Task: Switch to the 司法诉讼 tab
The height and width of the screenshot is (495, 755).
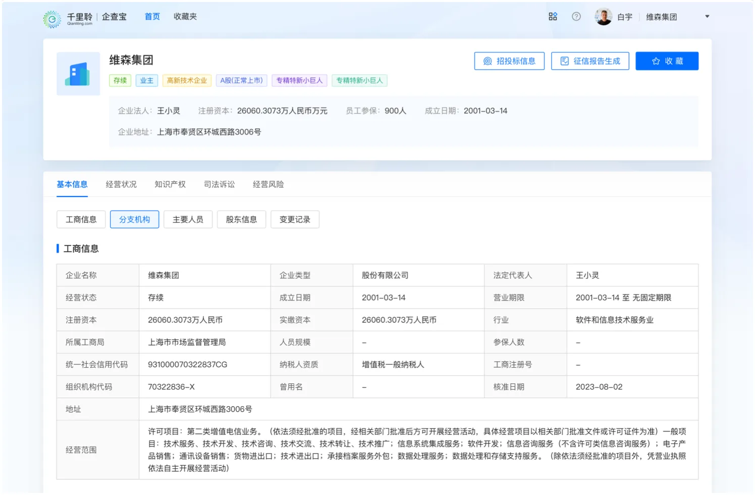Action: (219, 184)
